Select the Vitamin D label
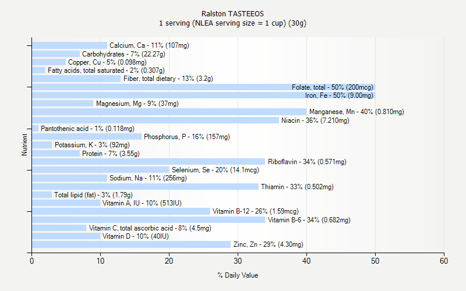Screen dimensions: 466x291 [135, 236]
